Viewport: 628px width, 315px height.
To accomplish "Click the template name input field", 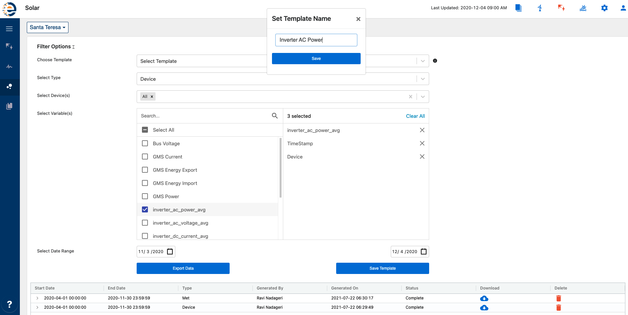I will coord(316,40).
